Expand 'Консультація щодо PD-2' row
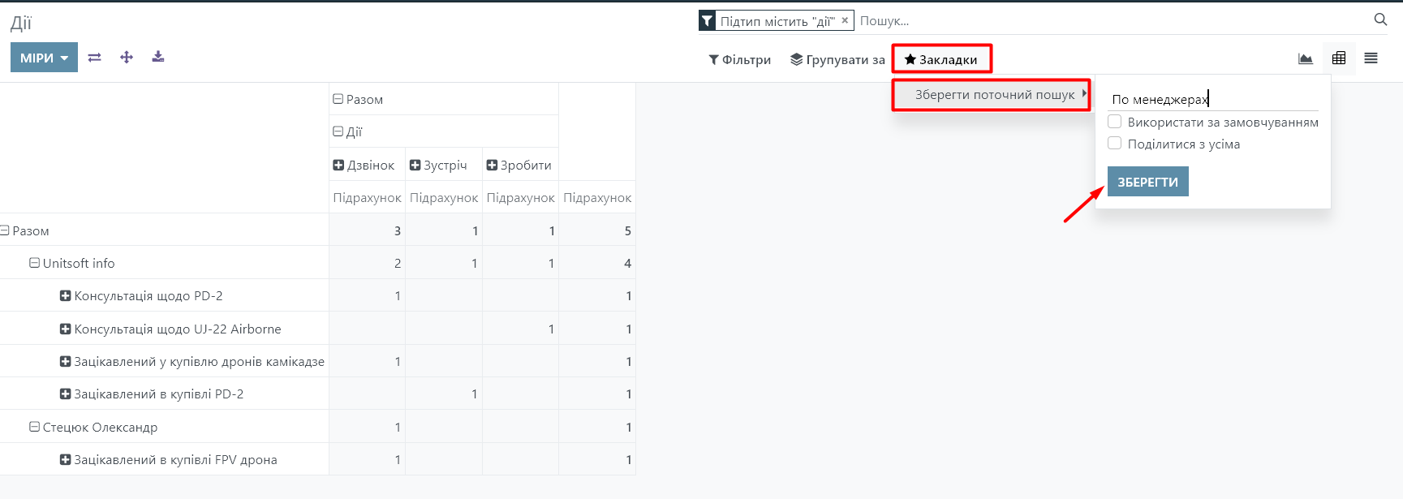Image resolution: width=1403 pixels, height=499 pixels. (x=66, y=295)
